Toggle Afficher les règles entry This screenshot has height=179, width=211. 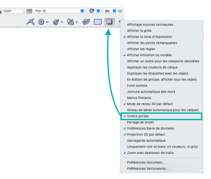161,49
